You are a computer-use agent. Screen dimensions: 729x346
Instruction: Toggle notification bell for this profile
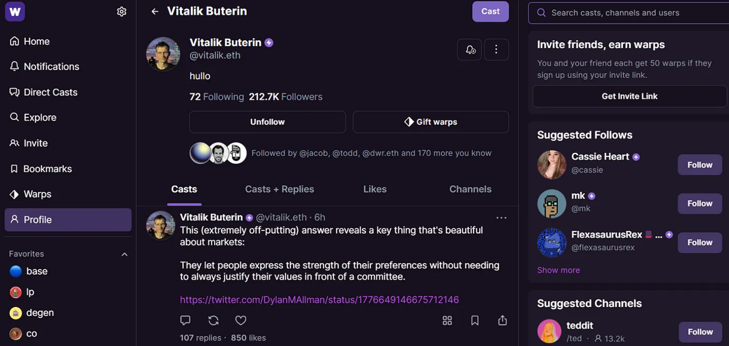click(x=469, y=49)
